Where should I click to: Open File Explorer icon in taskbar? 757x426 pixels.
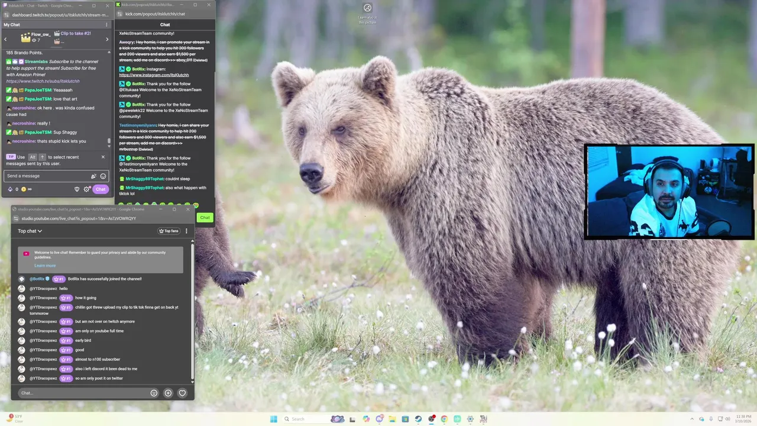click(392, 419)
